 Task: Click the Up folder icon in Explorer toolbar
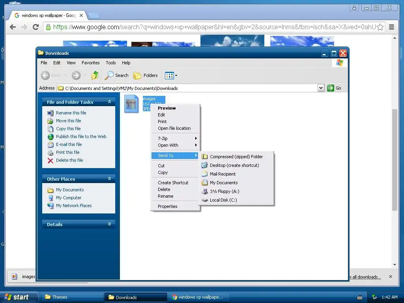[95, 75]
